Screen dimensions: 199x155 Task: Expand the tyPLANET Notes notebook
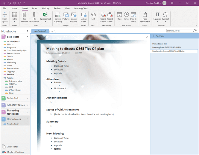coord(28,105)
